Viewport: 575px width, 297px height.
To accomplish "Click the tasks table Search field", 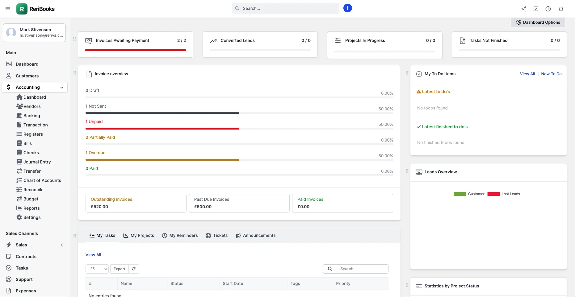I will pyautogui.click(x=363, y=269).
